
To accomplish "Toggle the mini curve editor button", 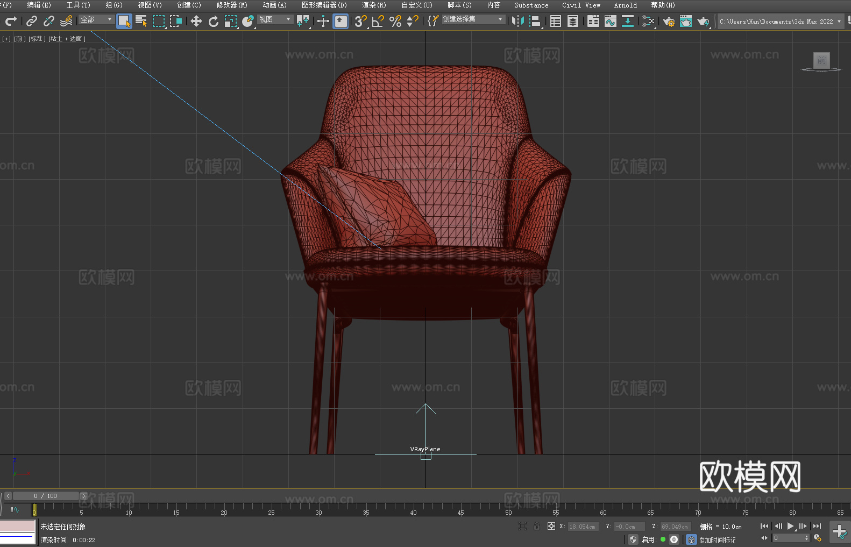I will tap(15, 509).
